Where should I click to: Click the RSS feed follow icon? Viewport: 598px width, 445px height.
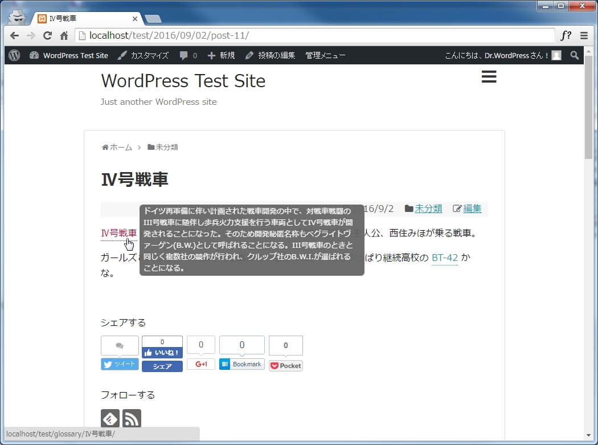coord(132,419)
